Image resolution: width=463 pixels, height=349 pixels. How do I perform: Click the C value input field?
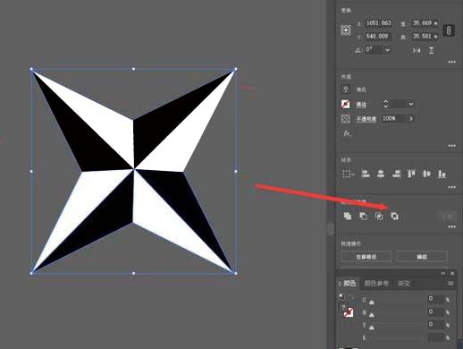pos(435,299)
